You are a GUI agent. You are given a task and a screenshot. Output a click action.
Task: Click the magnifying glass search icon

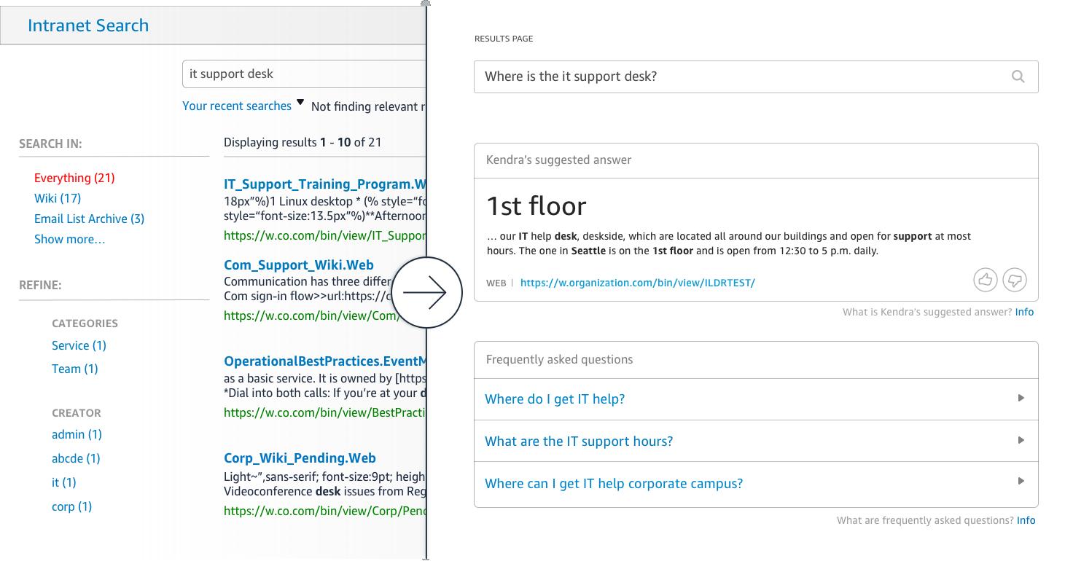pos(1018,76)
